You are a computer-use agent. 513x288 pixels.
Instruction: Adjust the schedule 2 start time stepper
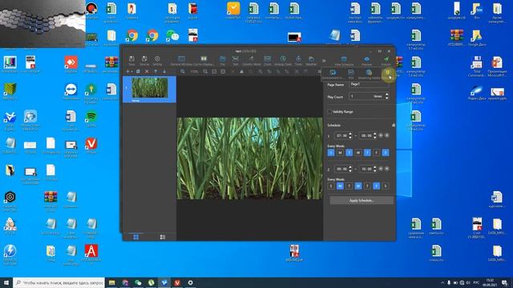(350, 169)
